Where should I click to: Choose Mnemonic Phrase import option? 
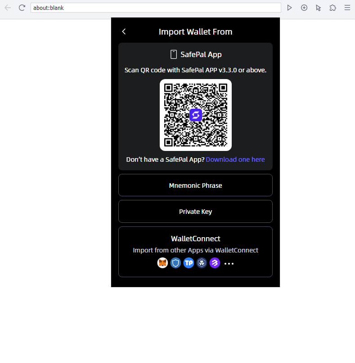195,185
